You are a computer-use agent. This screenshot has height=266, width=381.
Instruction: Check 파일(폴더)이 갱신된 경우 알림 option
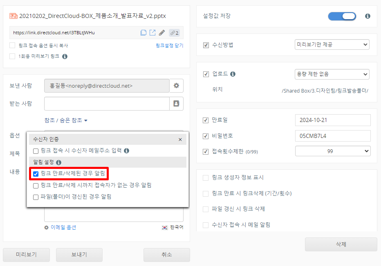tap(36, 197)
